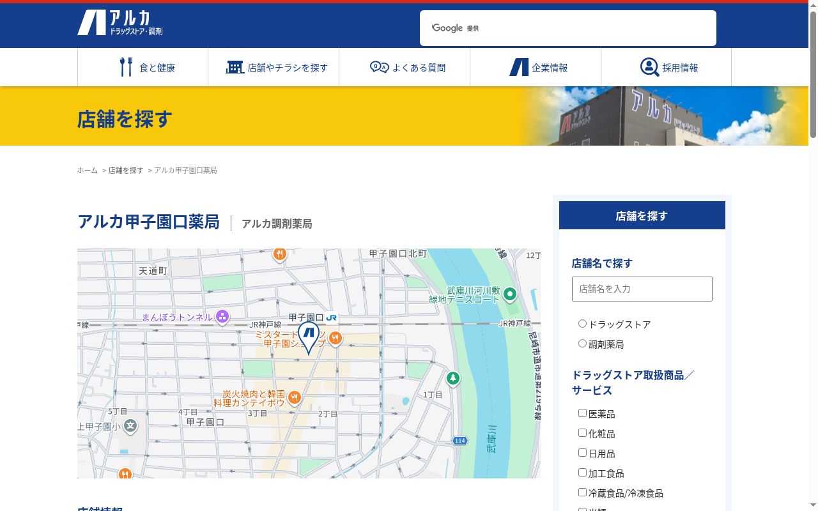The image size is (818, 511).
Task: Go to 店舗を探す breadcrumb link
Action: 126,171
